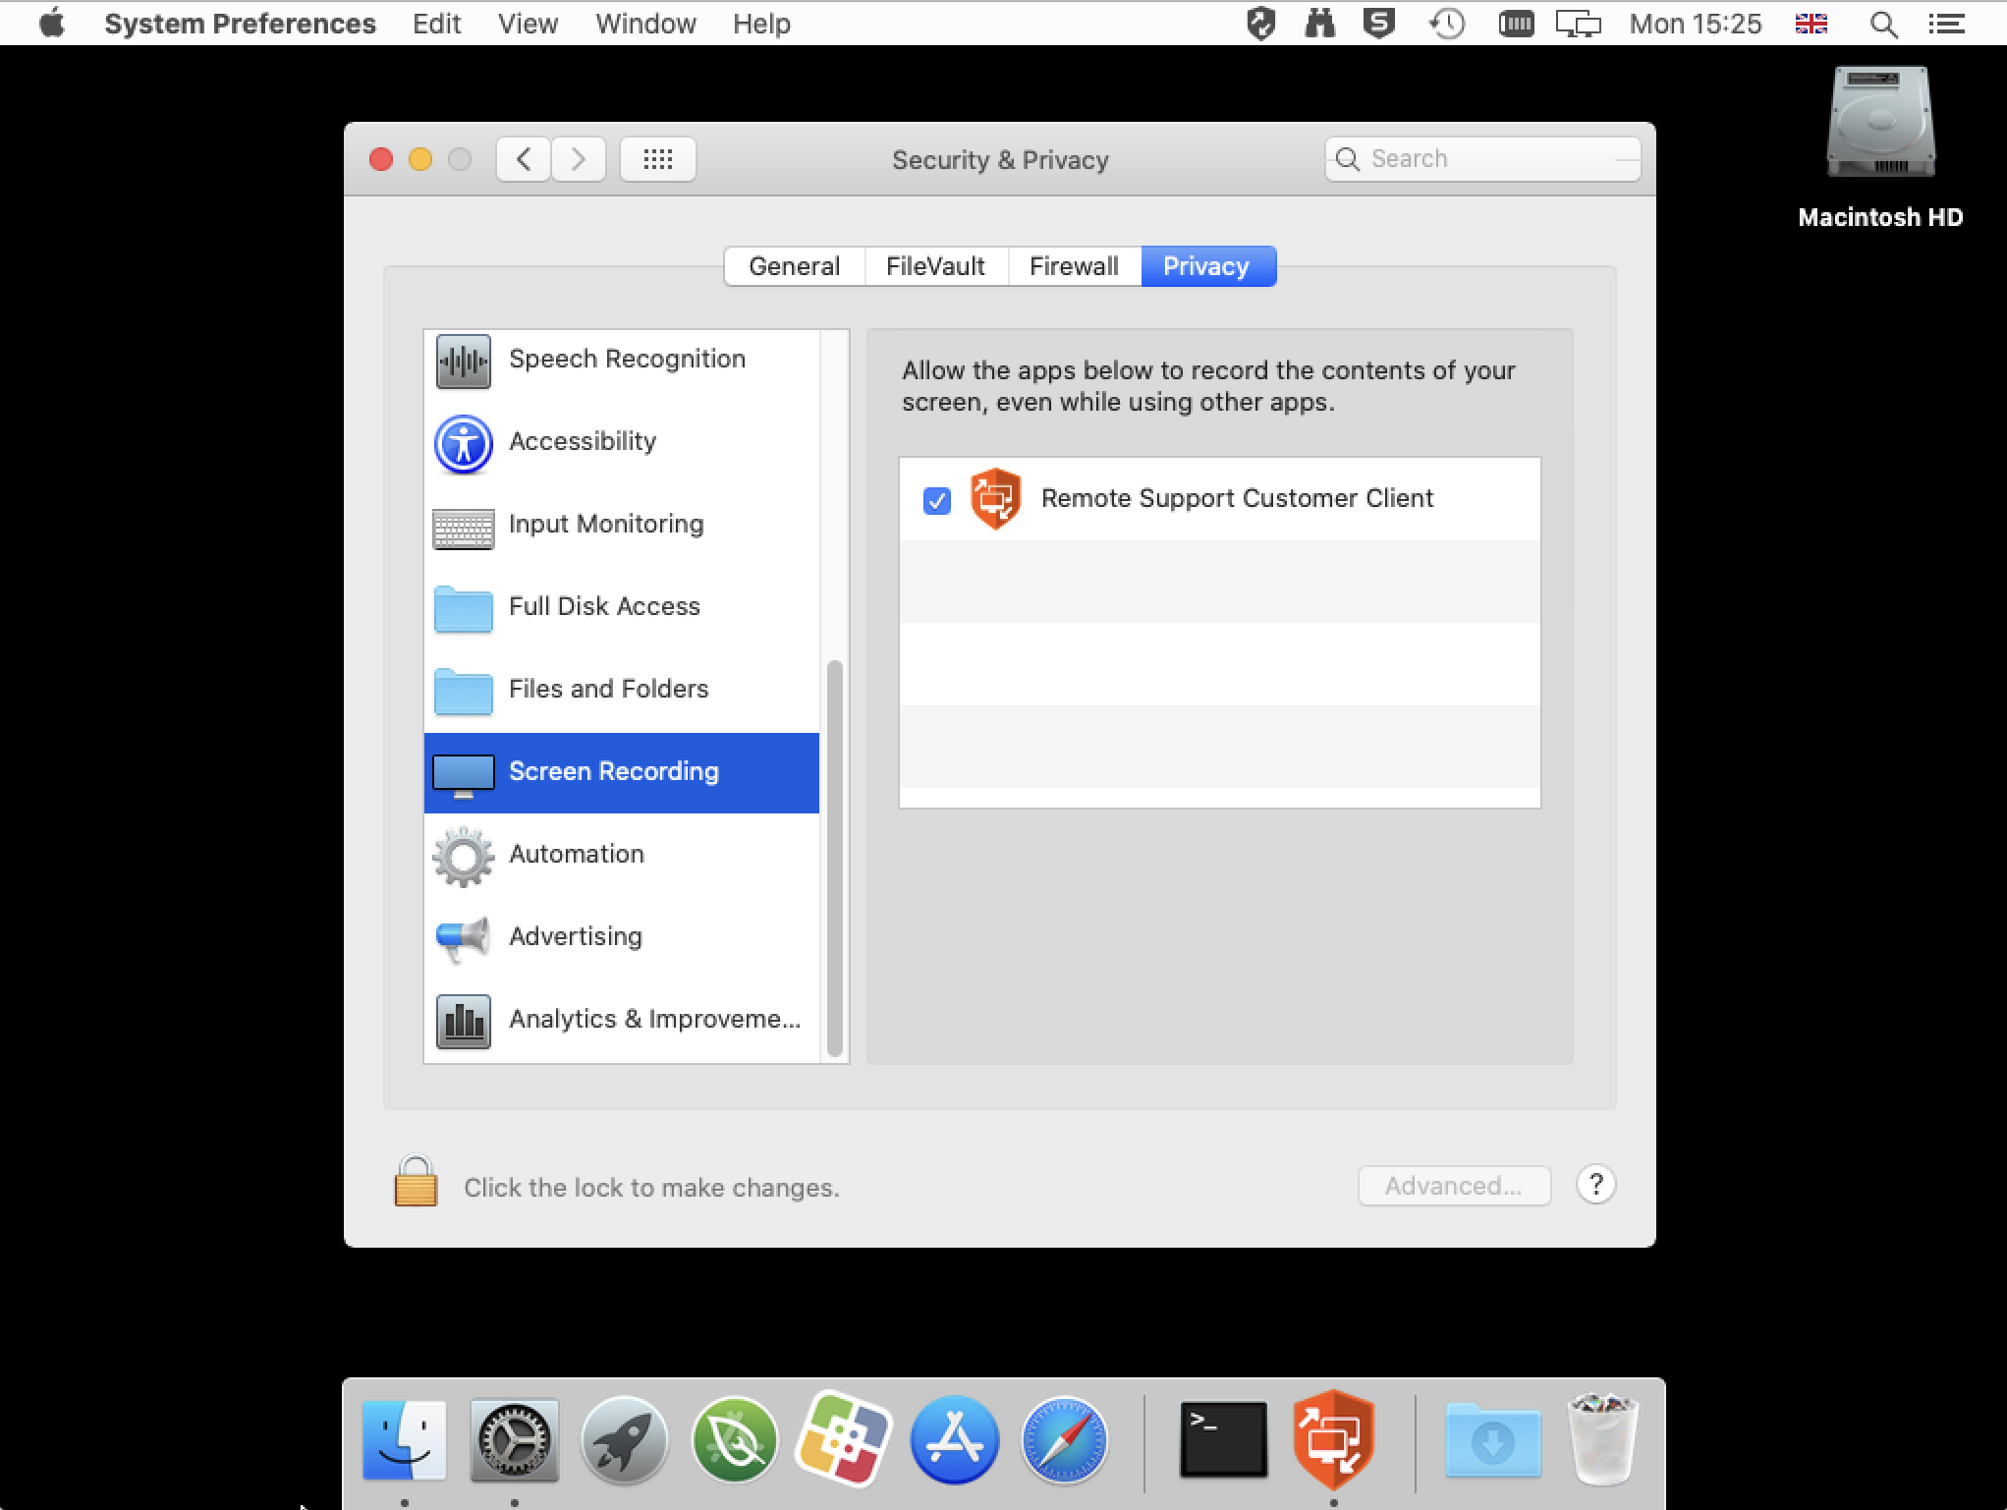Open the Time Machine menu bar icon
This screenshot has width=2007, height=1510.
tap(1446, 24)
